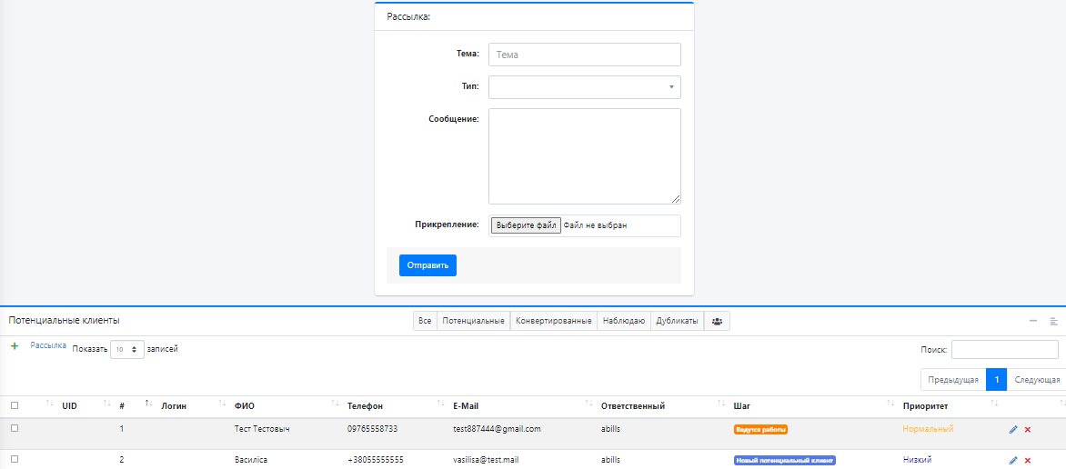Click the Тема input field
1066x469 pixels.
pyautogui.click(x=584, y=55)
